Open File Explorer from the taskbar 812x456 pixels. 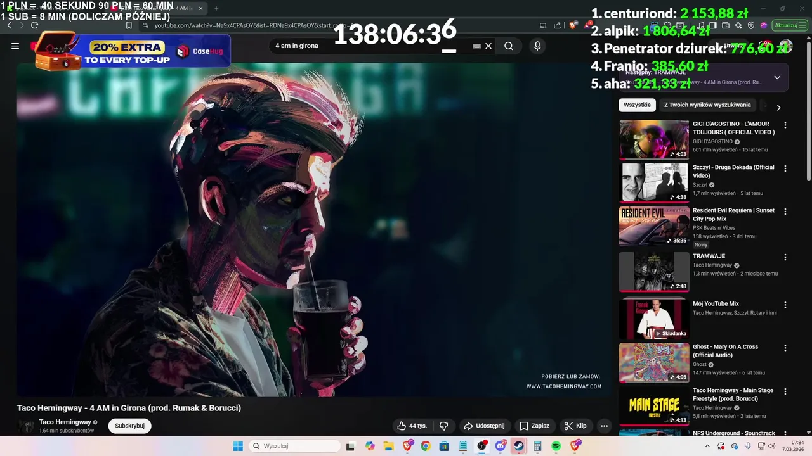(x=388, y=446)
